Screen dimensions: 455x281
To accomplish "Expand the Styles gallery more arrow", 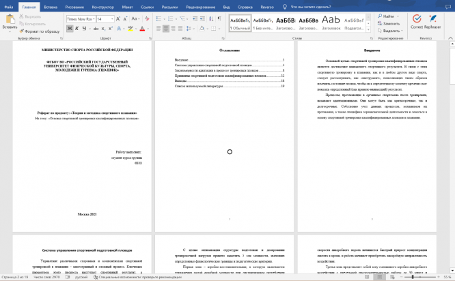I will pyautogui.click(x=368, y=29).
